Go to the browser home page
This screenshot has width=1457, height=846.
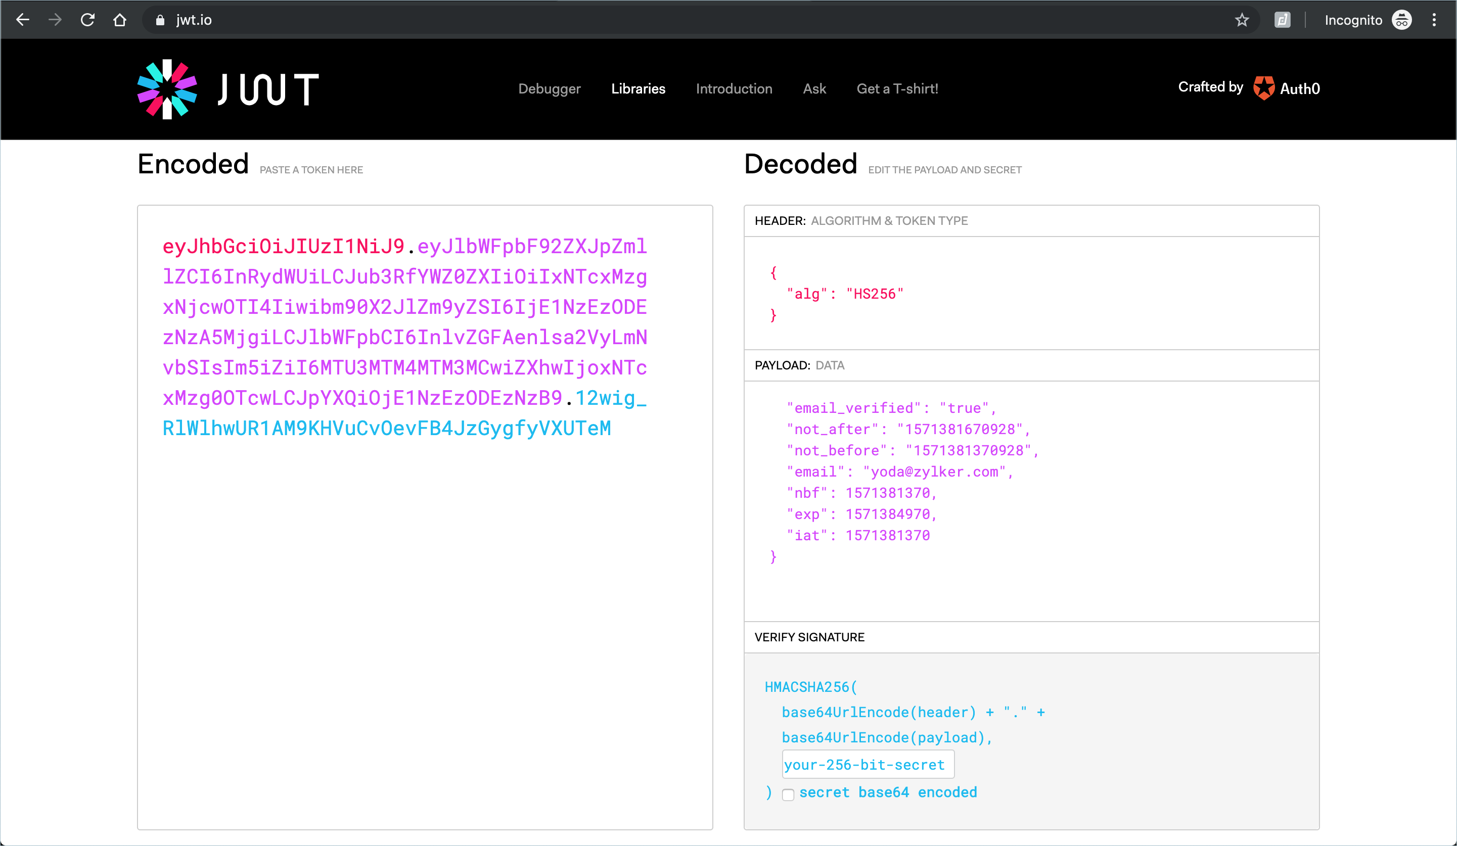click(x=120, y=20)
